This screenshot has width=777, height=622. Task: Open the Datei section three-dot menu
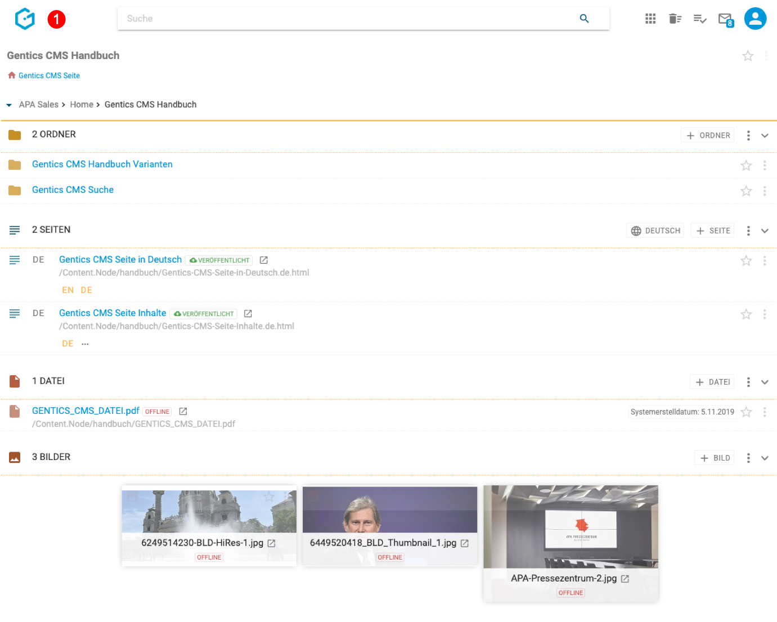pos(748,382)
